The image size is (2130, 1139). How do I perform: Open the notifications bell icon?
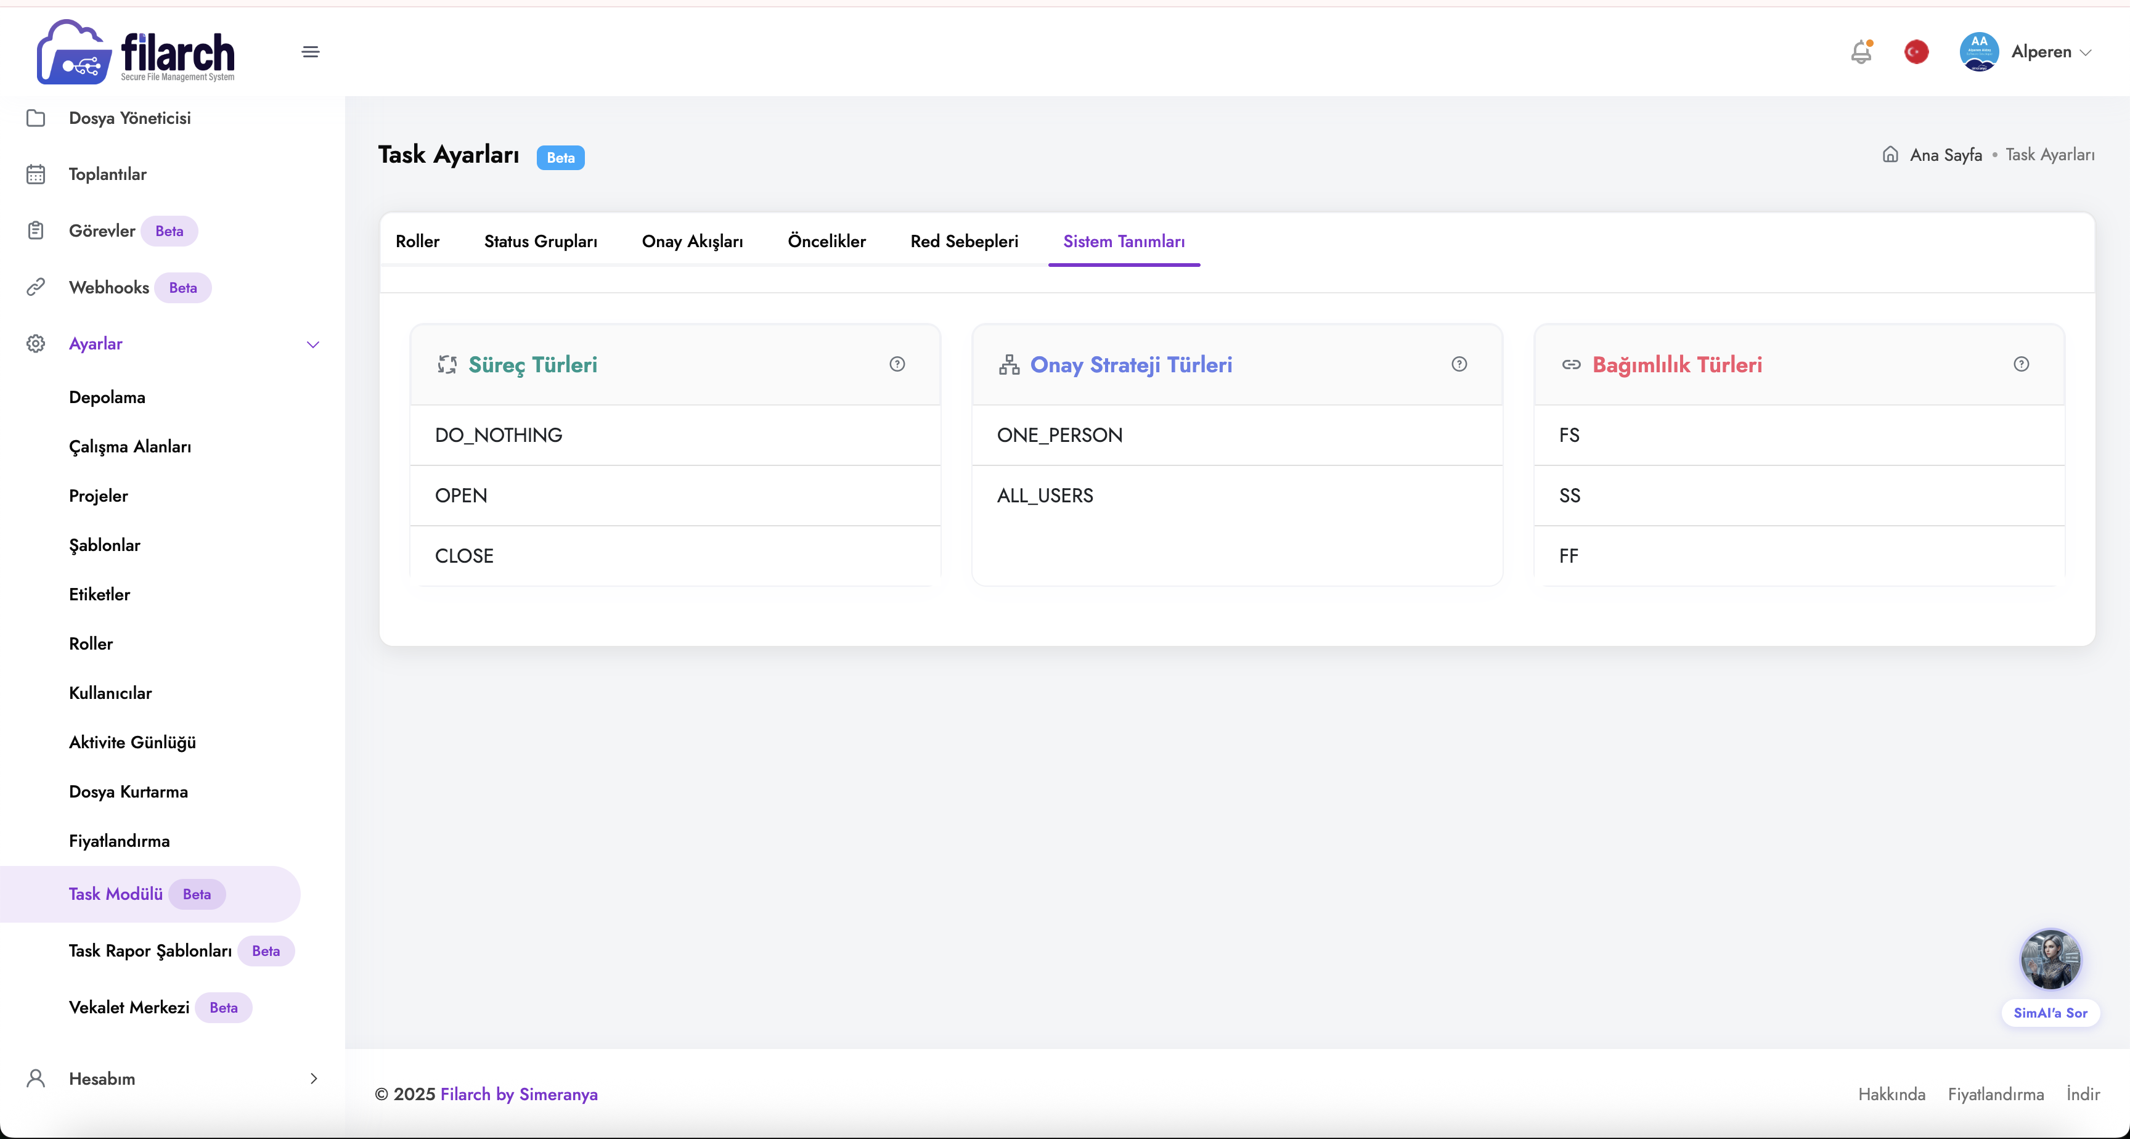tap(1861, 52)
